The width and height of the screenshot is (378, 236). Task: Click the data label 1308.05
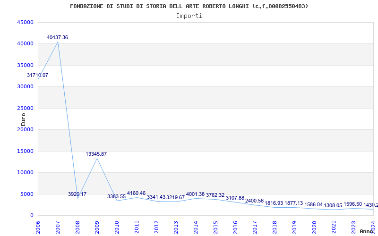[x=333, y=205]
